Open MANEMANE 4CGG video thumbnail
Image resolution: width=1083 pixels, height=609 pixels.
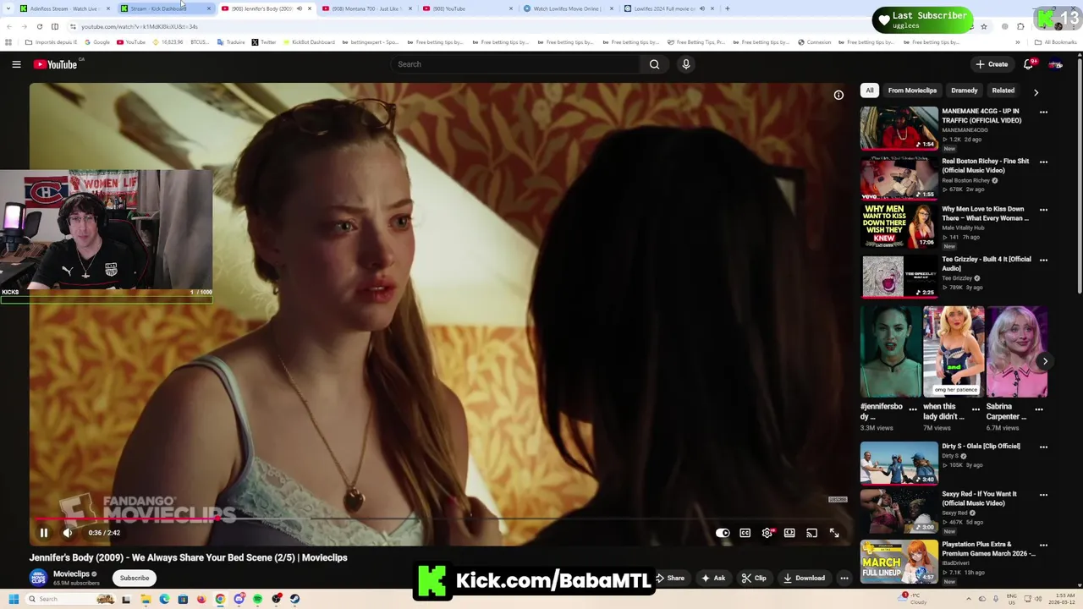tap(899, 128)
